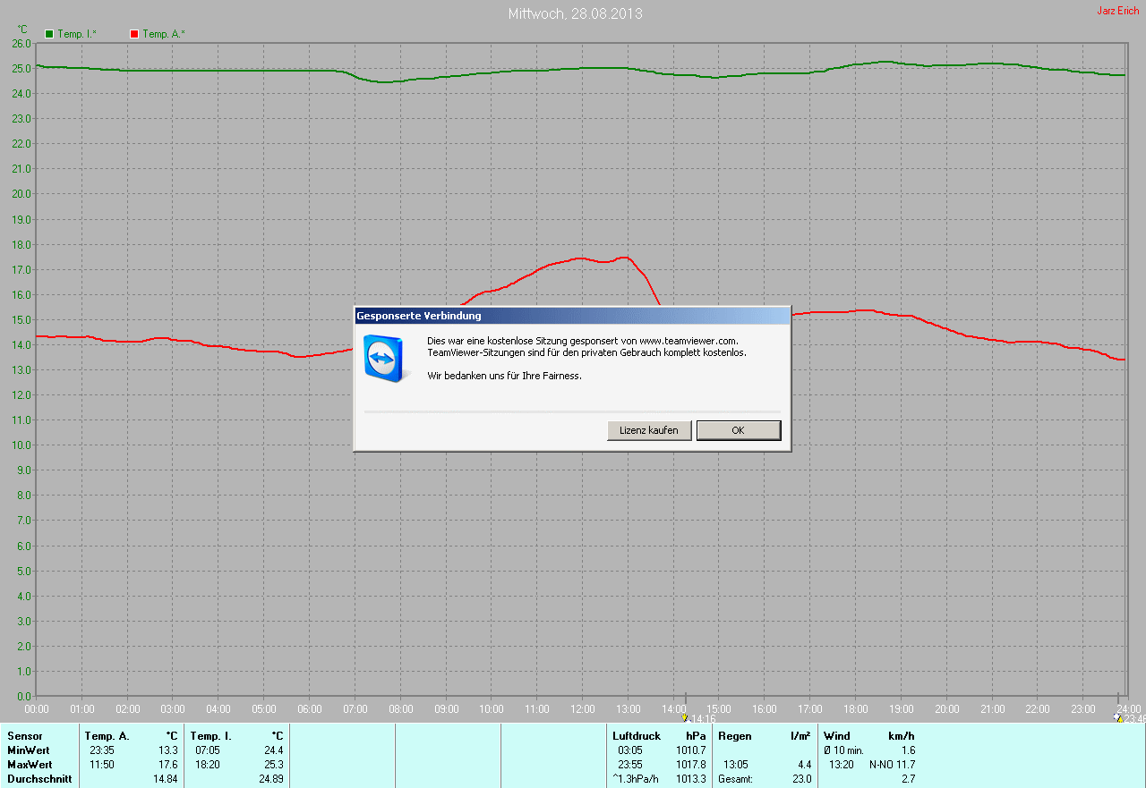Click the rain total value 23.0
The width and height of the screenshot is (1146, 788).
coord(802,779)
